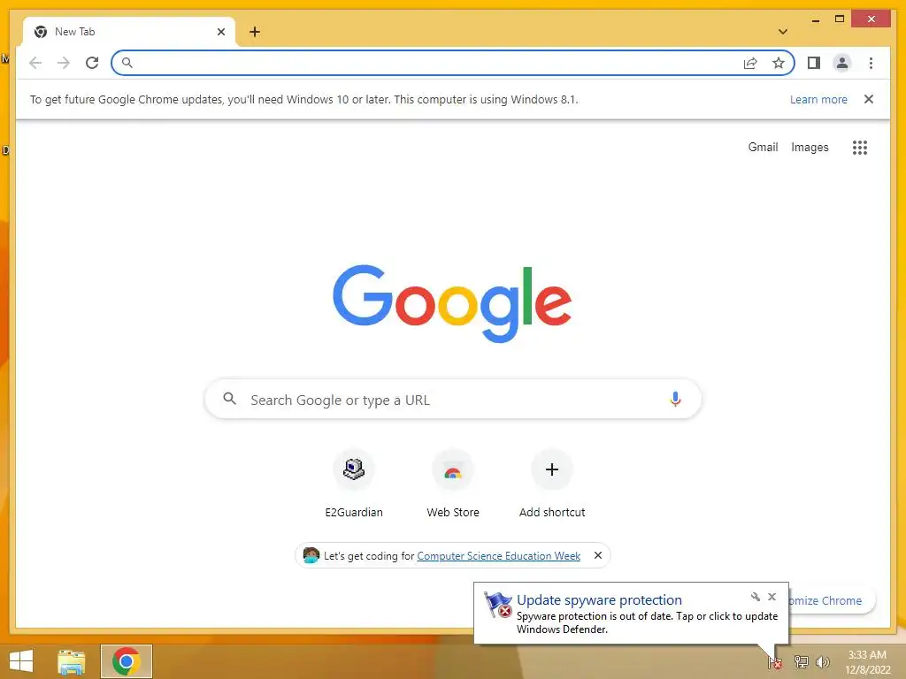Click the Windows Defender flag icon
Viewport: 906px width, 679px height.
pos(498,605)
